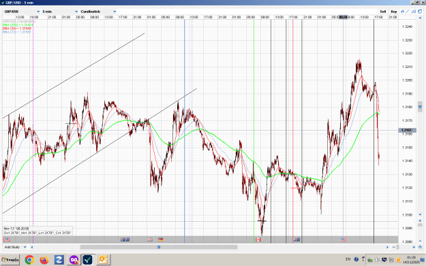Click the UK flag economic event marker
Screen dimensions: 426x266
(150, 239)
